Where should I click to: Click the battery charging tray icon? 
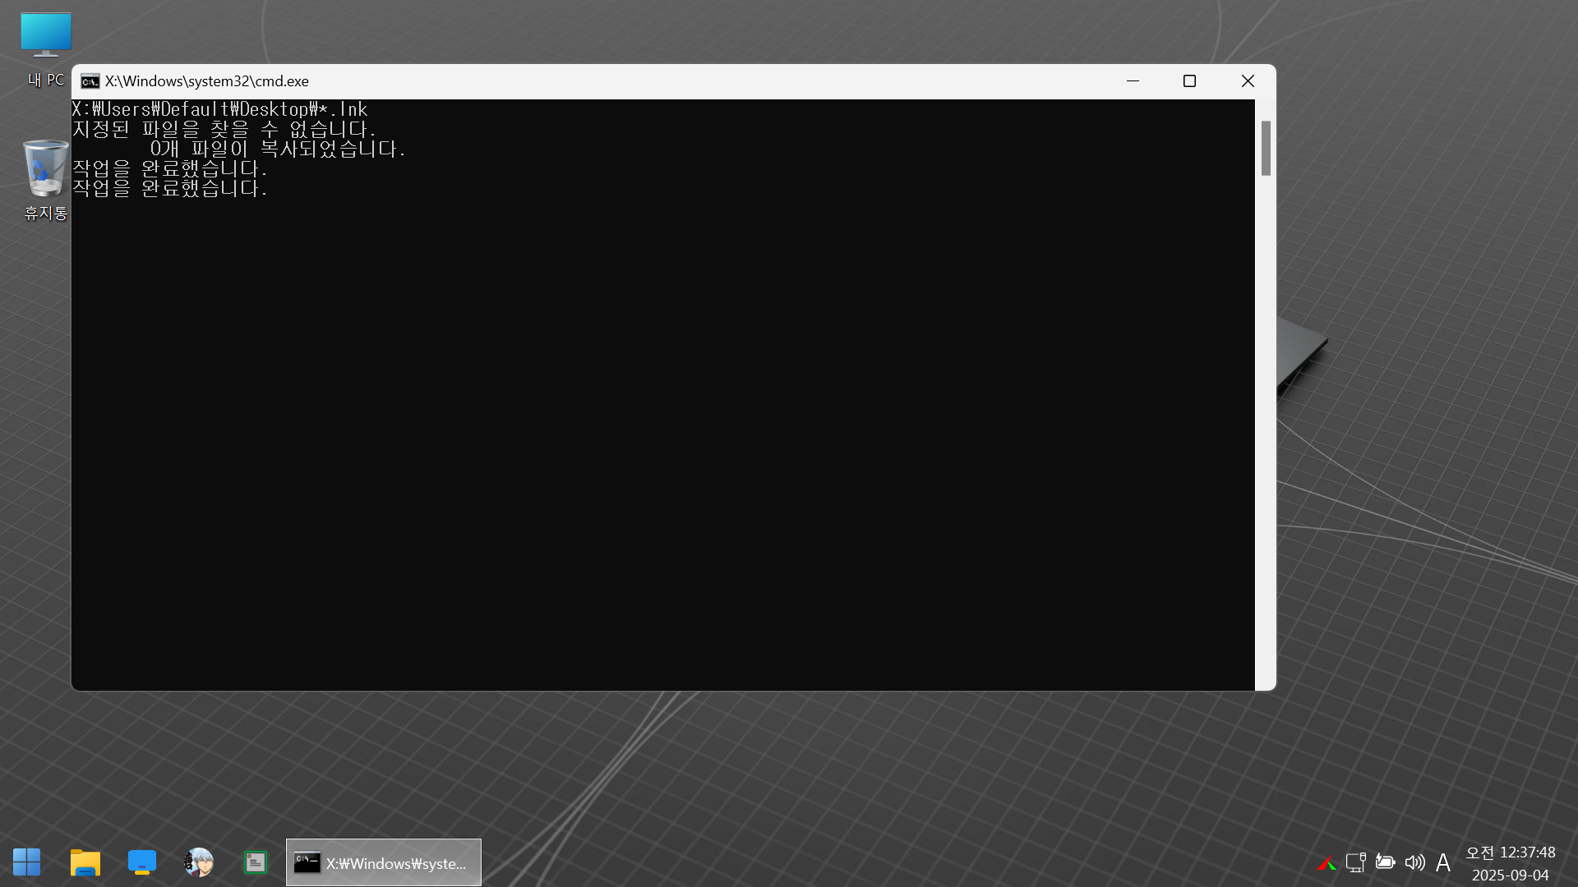(x=1385, y=862)
